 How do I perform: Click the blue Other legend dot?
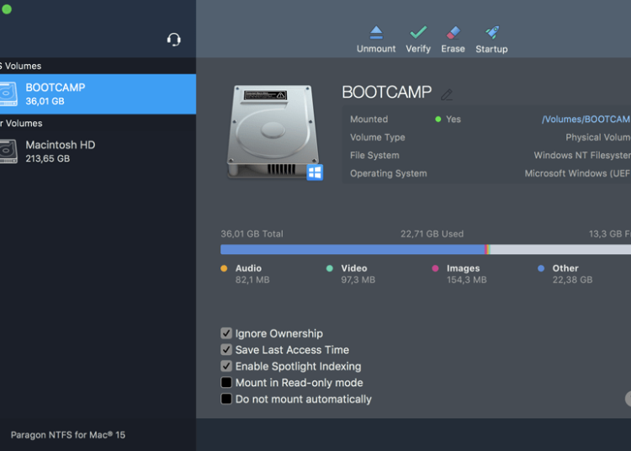click(x=541, y=268)
